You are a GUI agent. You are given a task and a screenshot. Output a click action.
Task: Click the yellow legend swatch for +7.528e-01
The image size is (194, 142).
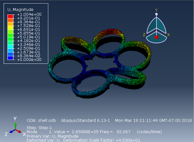pyautogui.click(x=10, y=27)
